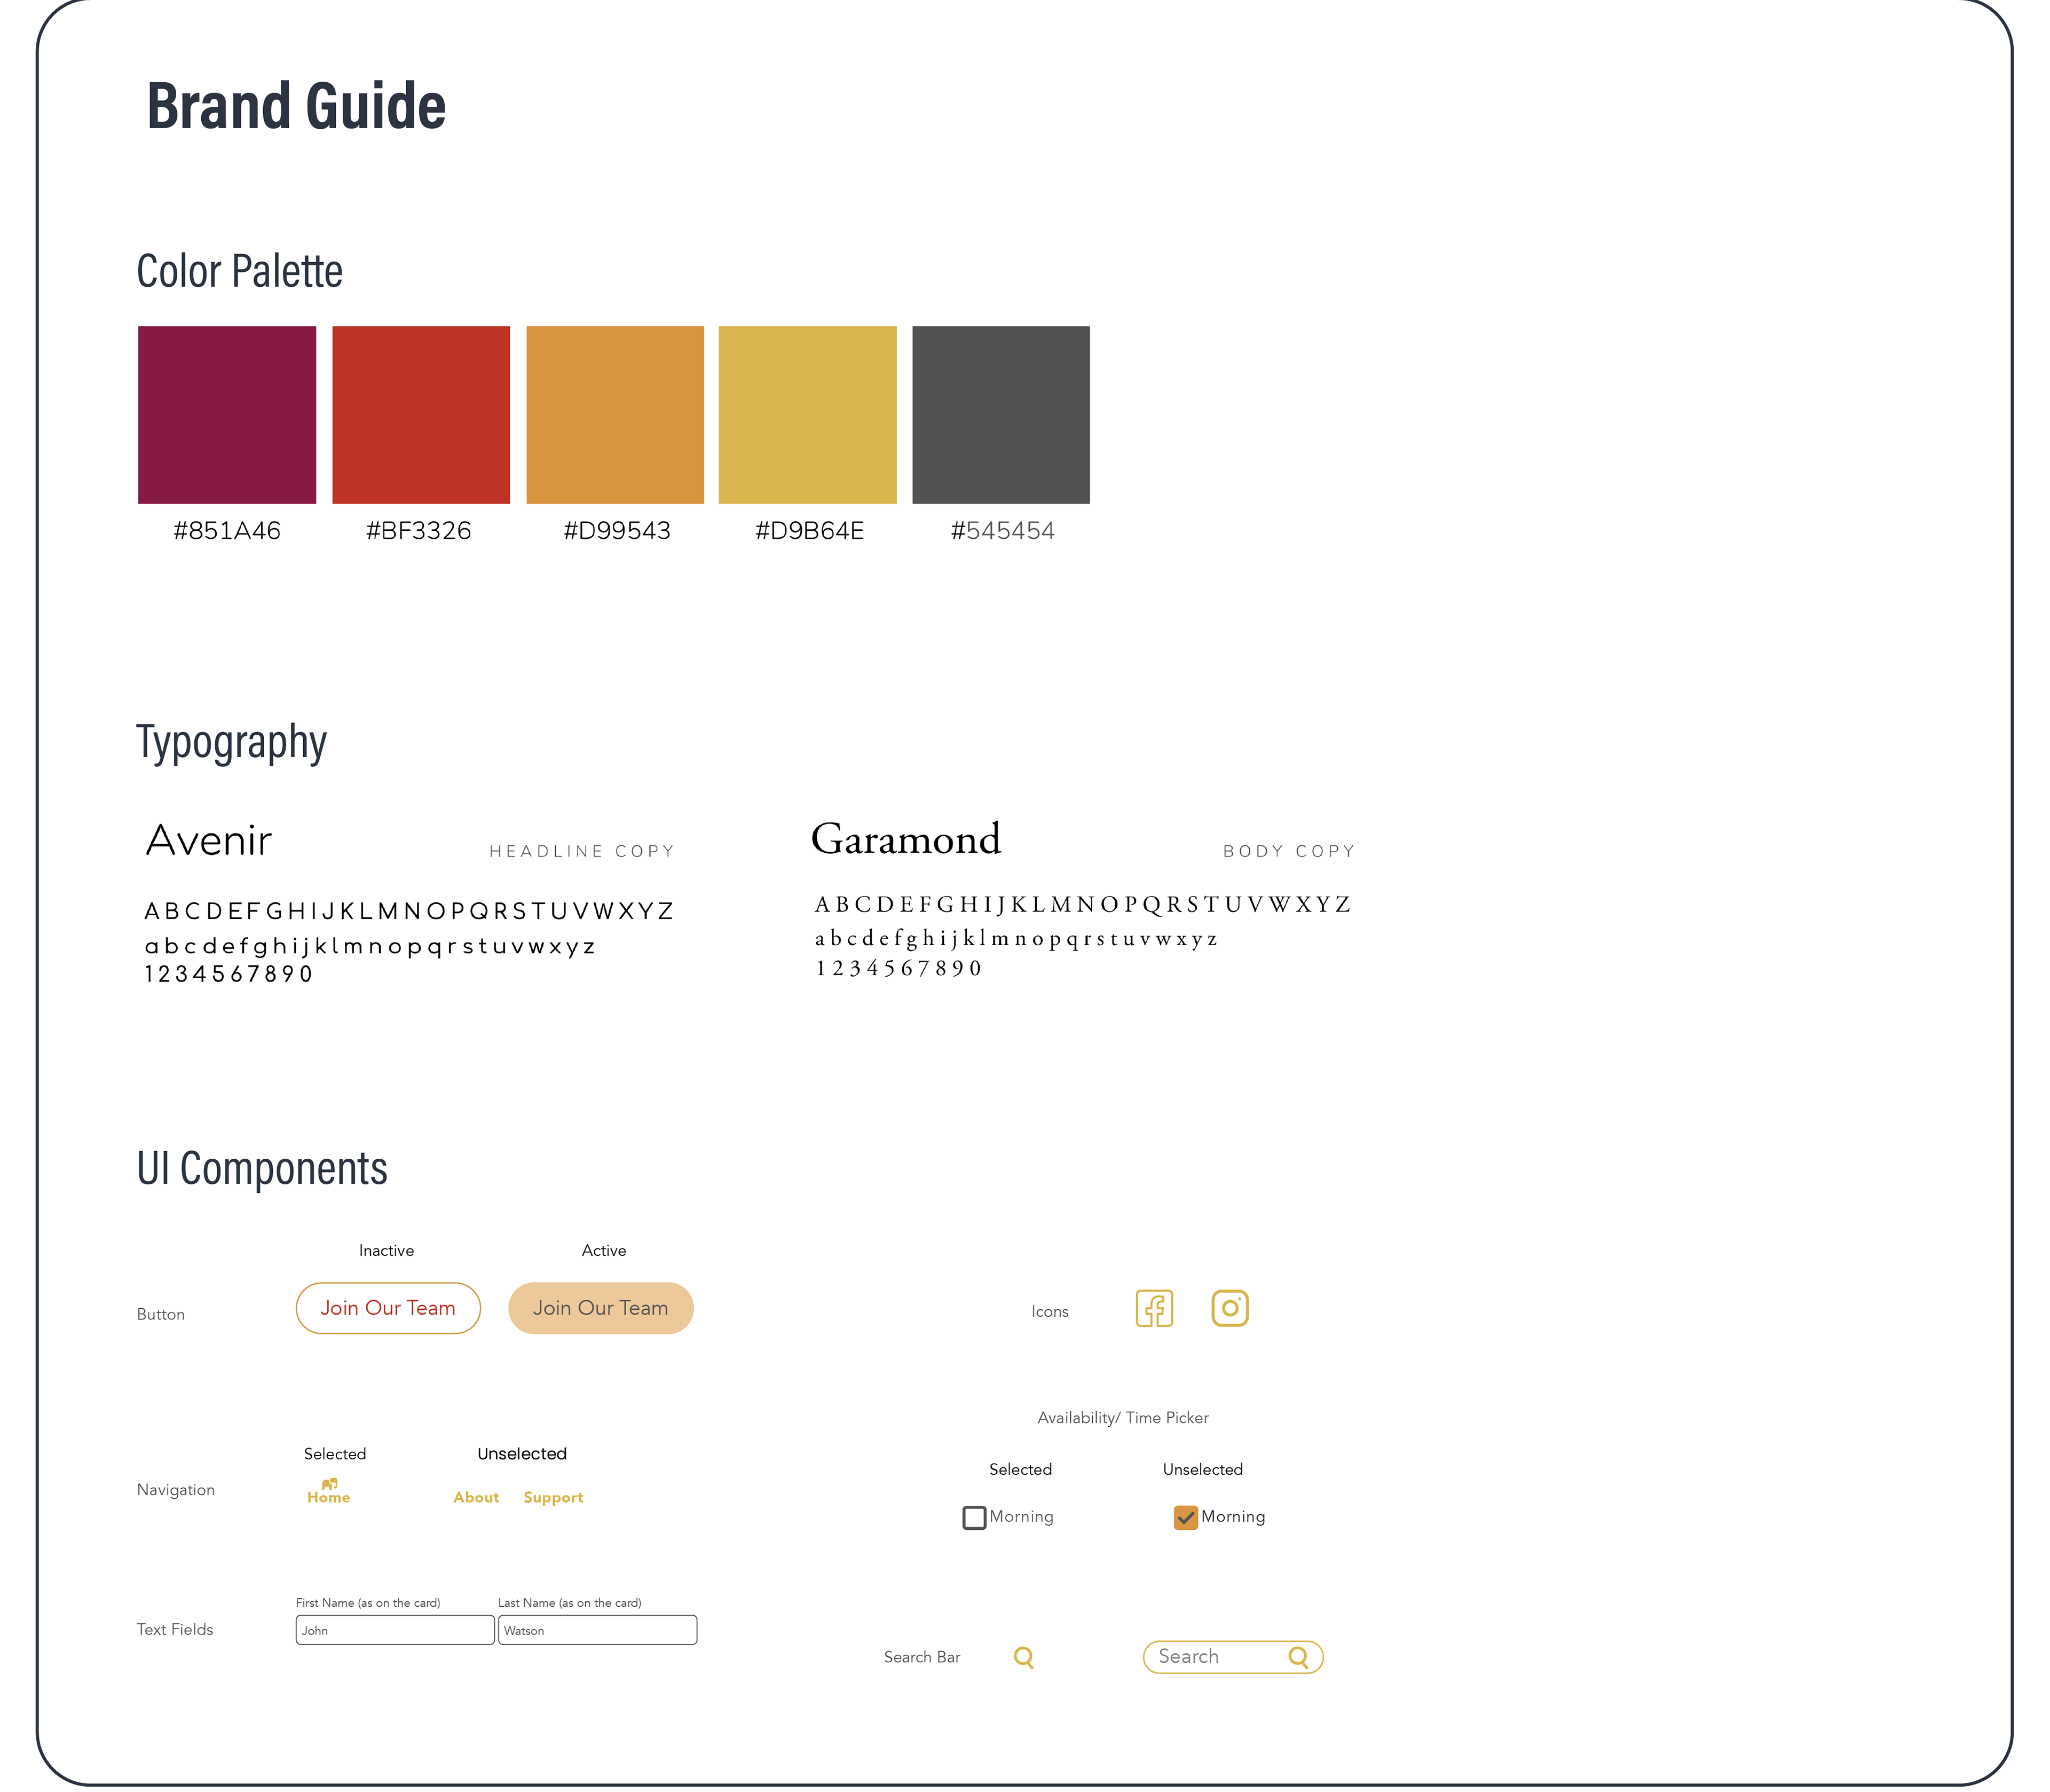Select the red #BF3326 swatch
Screen dimensions: 2050x1792
(x=421, y=415)
